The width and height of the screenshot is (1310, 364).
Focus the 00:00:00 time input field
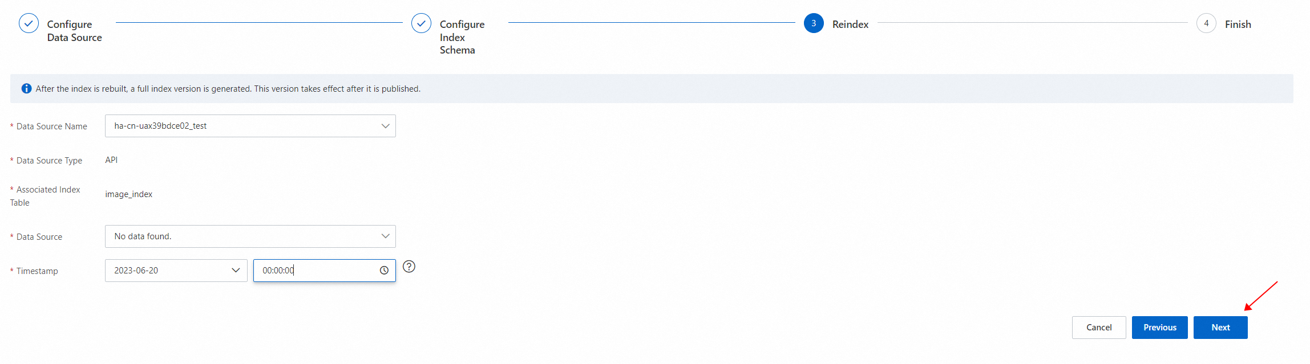click(x=325, y=271)
